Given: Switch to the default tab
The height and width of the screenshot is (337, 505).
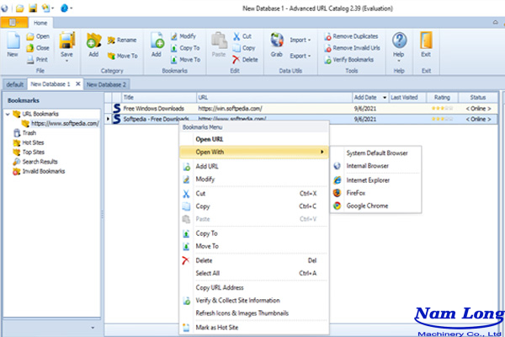Looking at the screenshot, I should (14, 85).
